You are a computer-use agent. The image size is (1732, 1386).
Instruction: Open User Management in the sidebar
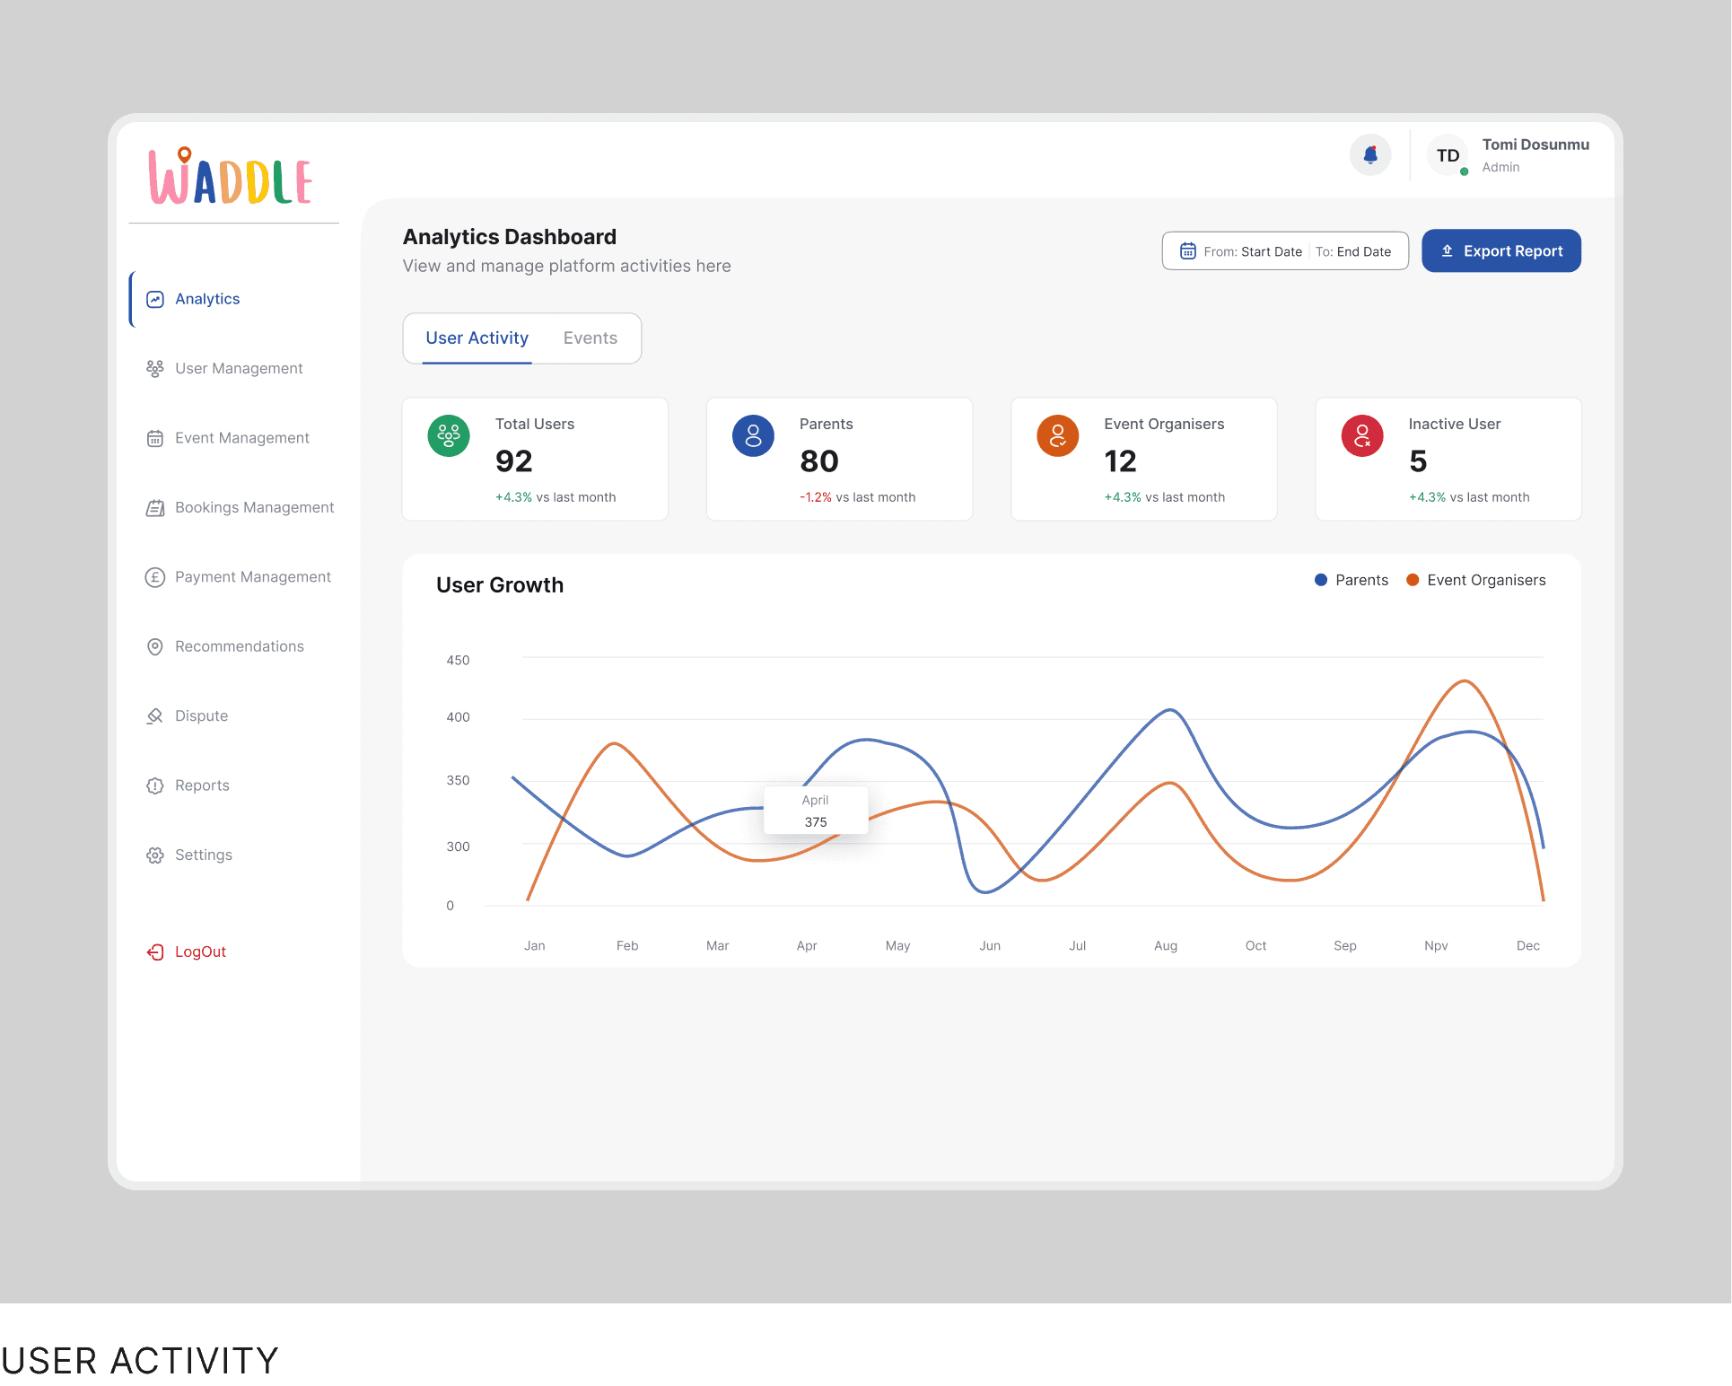[238, 368]
